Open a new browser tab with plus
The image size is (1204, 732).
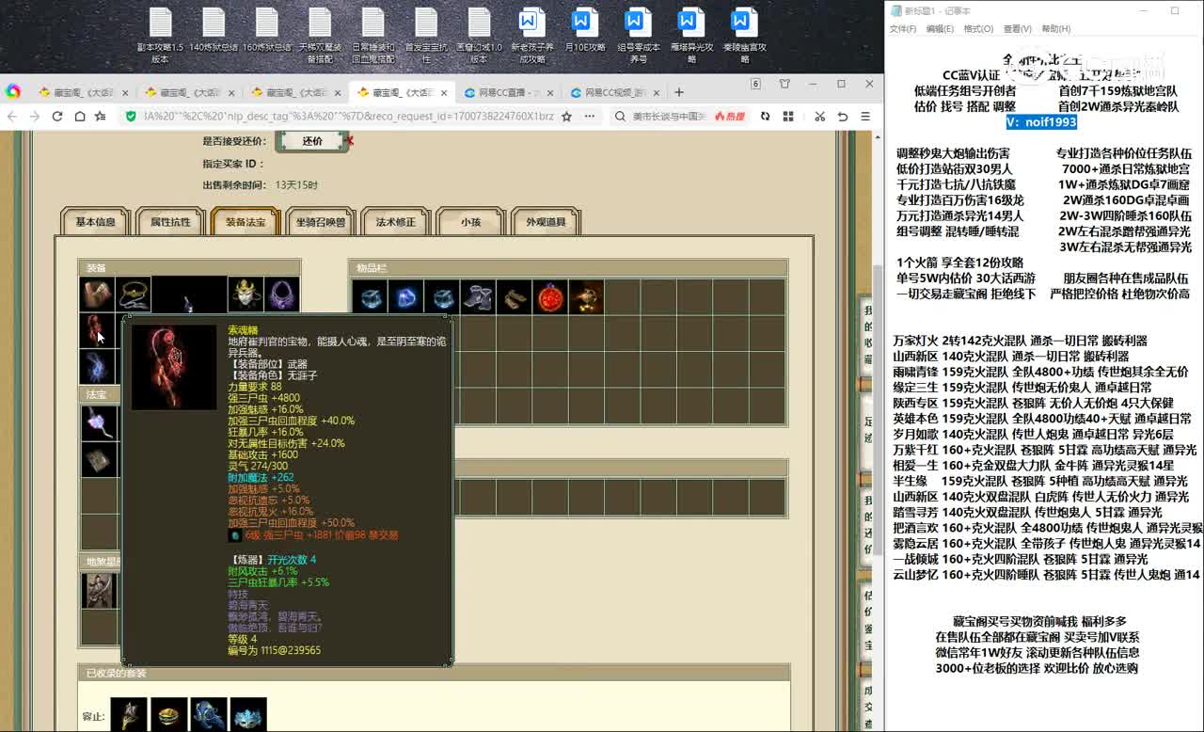[x=679, y=92]
